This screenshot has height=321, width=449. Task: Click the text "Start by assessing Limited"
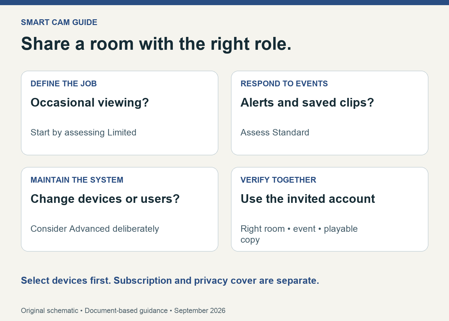(83, 132)
